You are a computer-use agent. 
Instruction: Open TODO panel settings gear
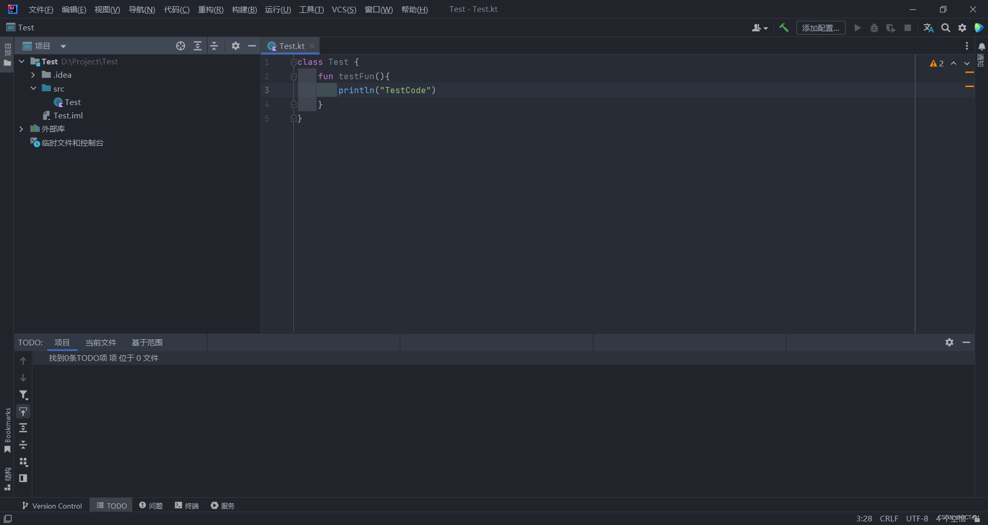(949, 342)
